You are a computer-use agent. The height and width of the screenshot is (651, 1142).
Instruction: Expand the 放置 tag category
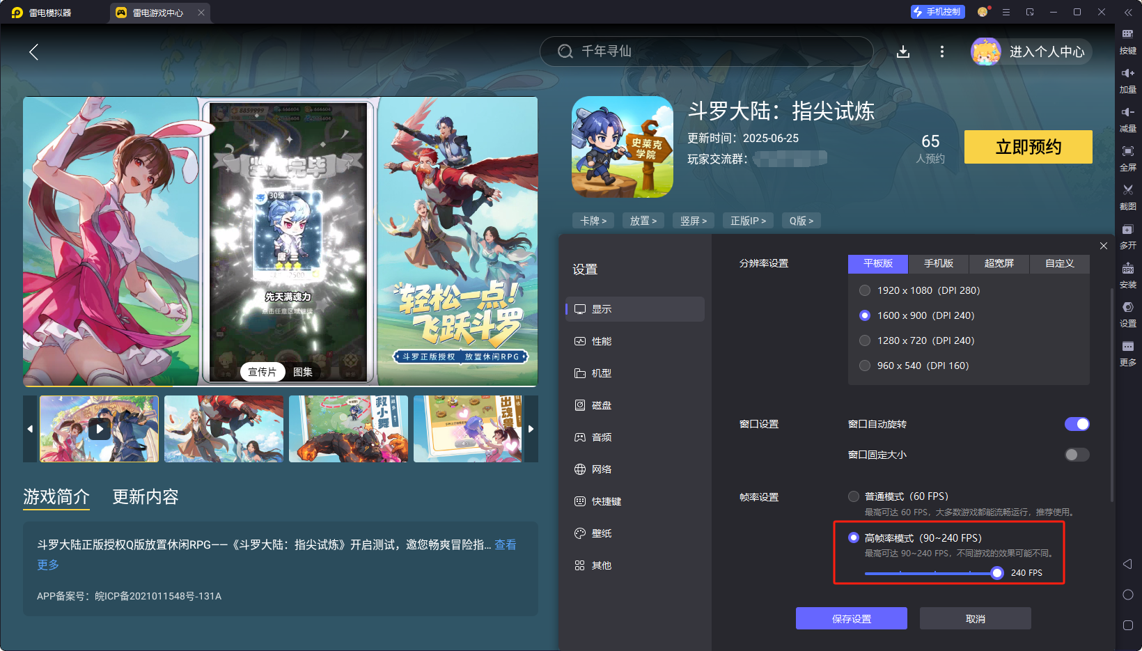pos(643,221)
